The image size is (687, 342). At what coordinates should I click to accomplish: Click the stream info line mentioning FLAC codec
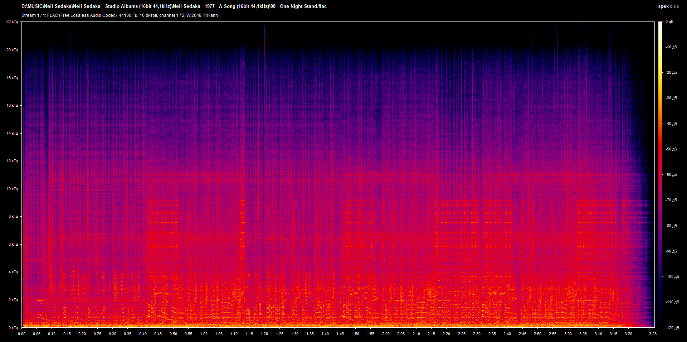[x=120, y=15]
